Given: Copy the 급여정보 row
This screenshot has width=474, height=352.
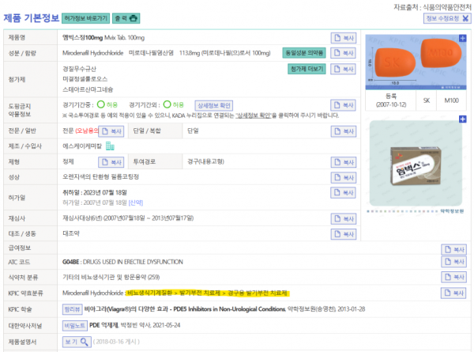Looking at the screenshot, I should tap(453, 249).
